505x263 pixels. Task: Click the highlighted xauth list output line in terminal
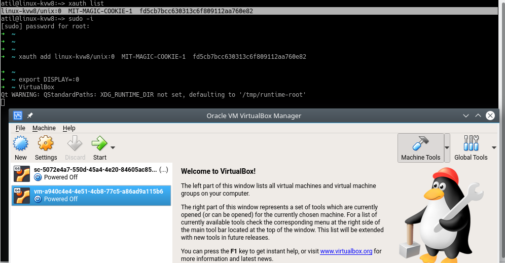click(249, 11)
